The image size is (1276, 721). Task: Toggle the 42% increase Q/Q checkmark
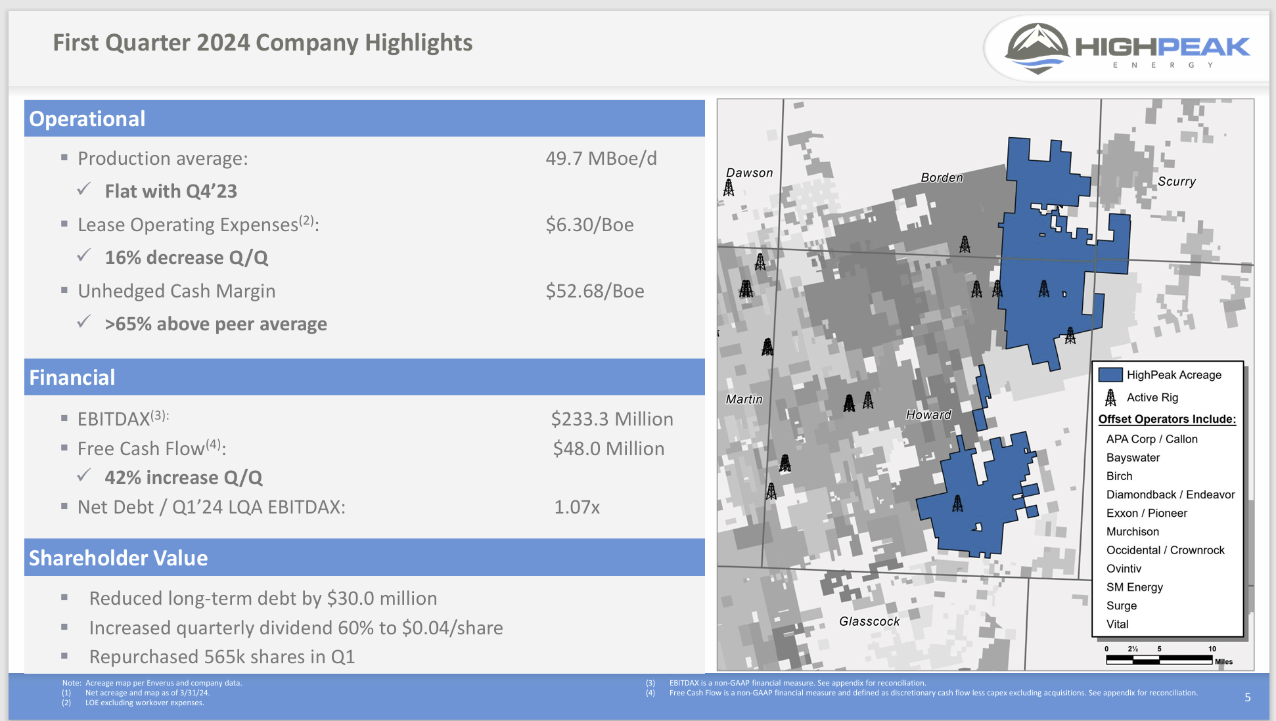tap(84, 476)
